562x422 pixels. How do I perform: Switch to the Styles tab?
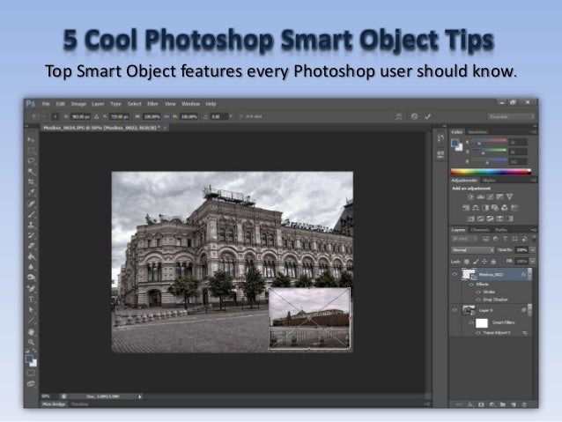pyautogui.click(x=489, y=181)
